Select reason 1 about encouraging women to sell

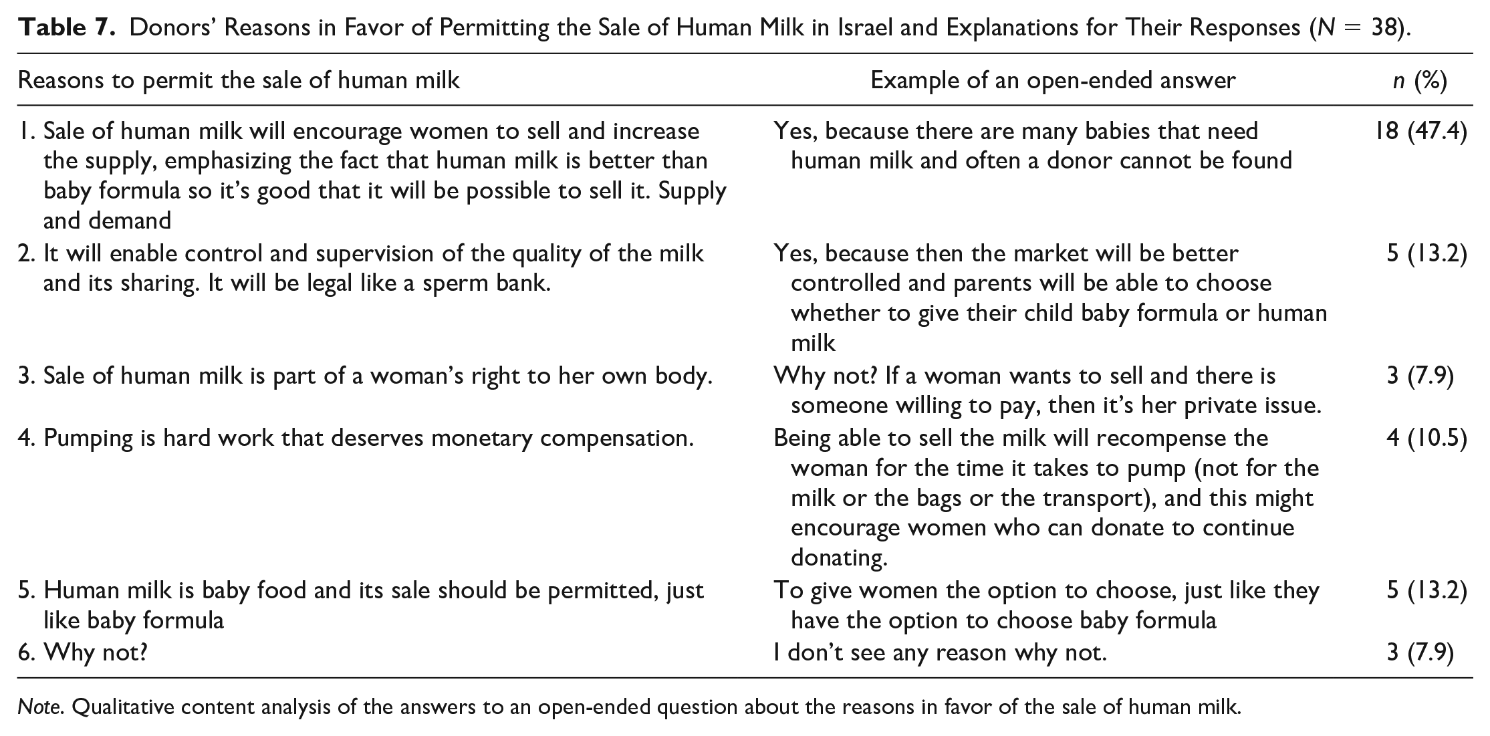(372, 175)
